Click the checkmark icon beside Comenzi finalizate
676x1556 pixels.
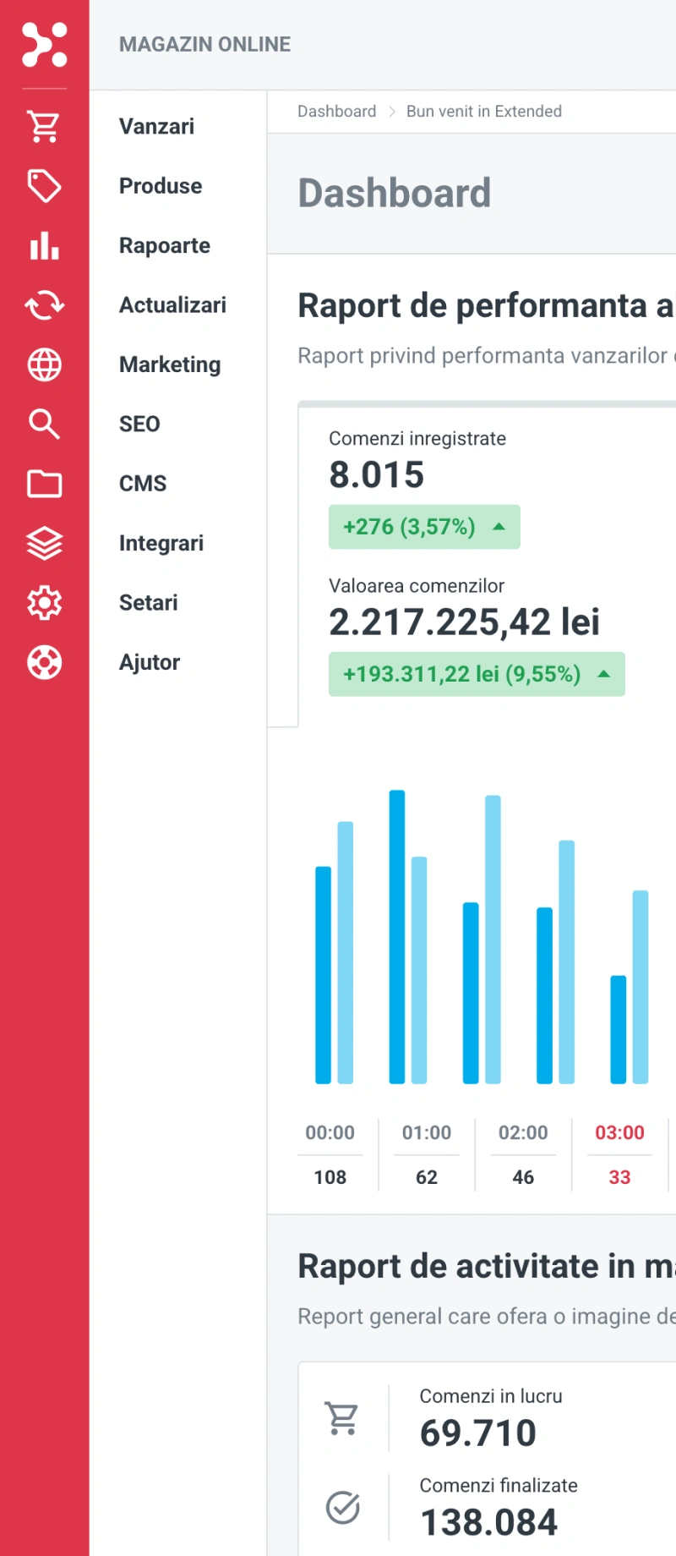click(342, 1507)
